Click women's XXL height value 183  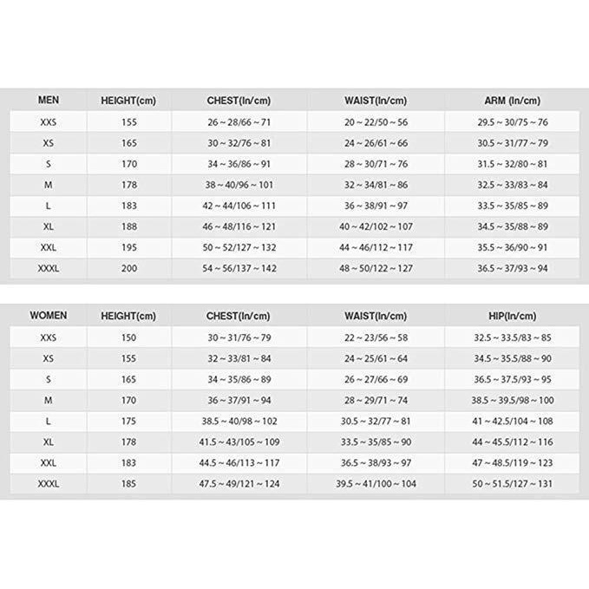point(128,463)
